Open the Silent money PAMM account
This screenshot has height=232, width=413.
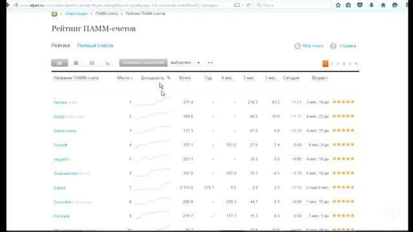65,131
